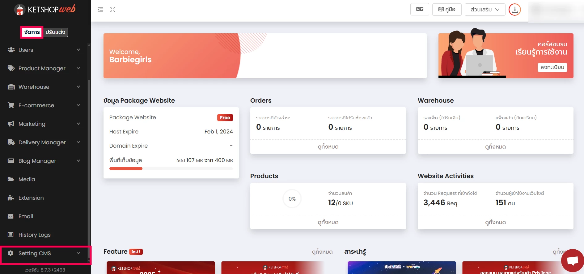Click ดูทั้งหมด under Orders card
Screen dimensions: 584x274
coord(328,147)
